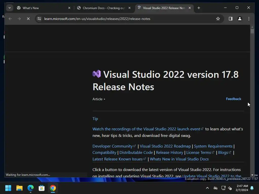Image resolution: width=259 pixels, height=194 pixels.
Task: Go back to previous page
Action: pos(10,19)
